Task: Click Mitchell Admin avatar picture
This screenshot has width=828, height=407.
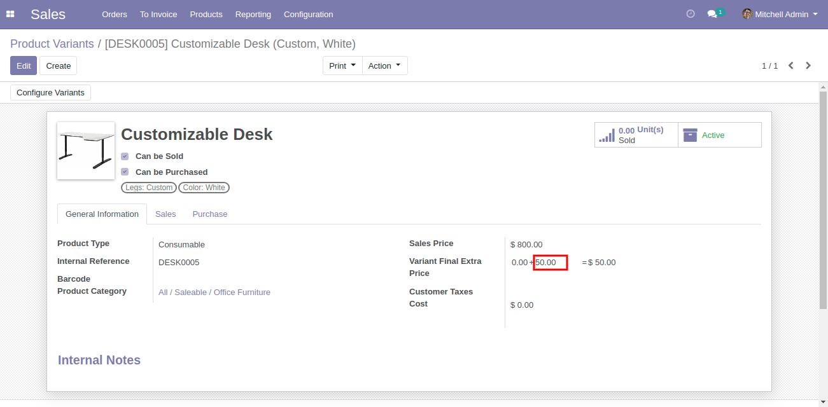Action: tap(747, 14)
